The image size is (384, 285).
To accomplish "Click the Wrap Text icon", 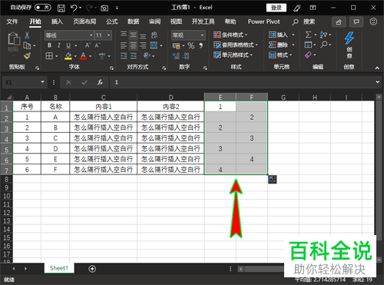I will coord(154,35).
